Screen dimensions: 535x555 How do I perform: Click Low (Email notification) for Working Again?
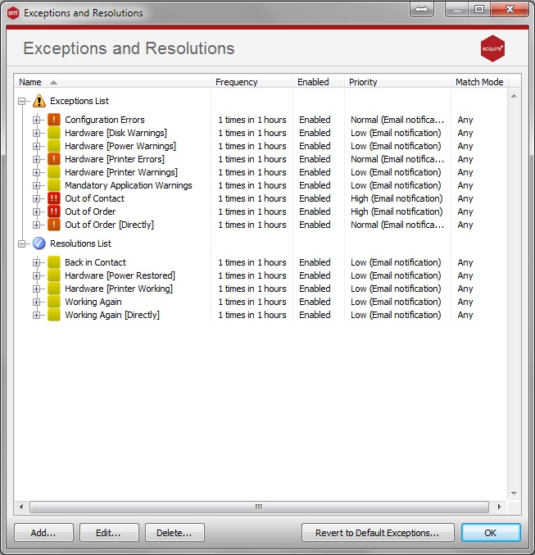click(x=396, y=302)
